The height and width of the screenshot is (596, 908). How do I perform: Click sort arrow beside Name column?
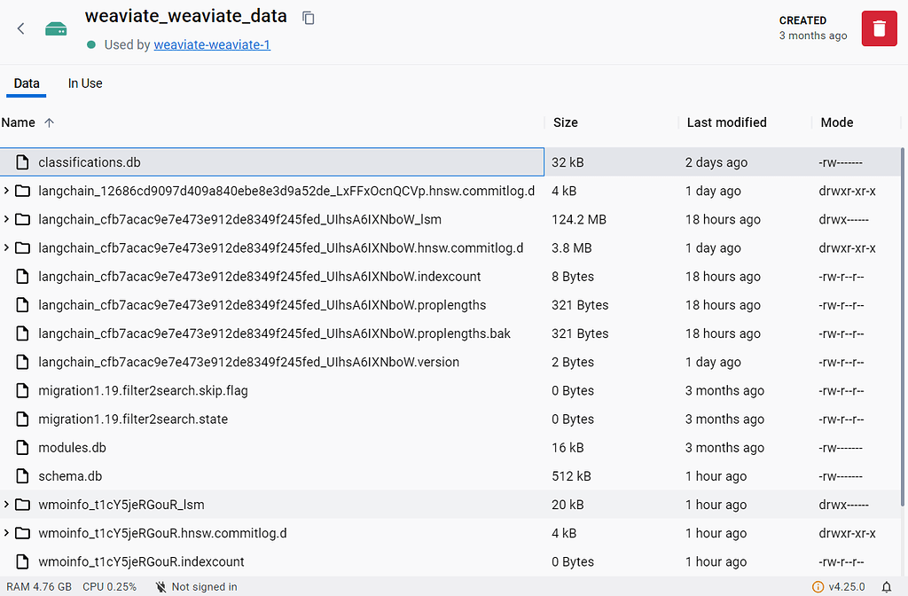[49, 122]
